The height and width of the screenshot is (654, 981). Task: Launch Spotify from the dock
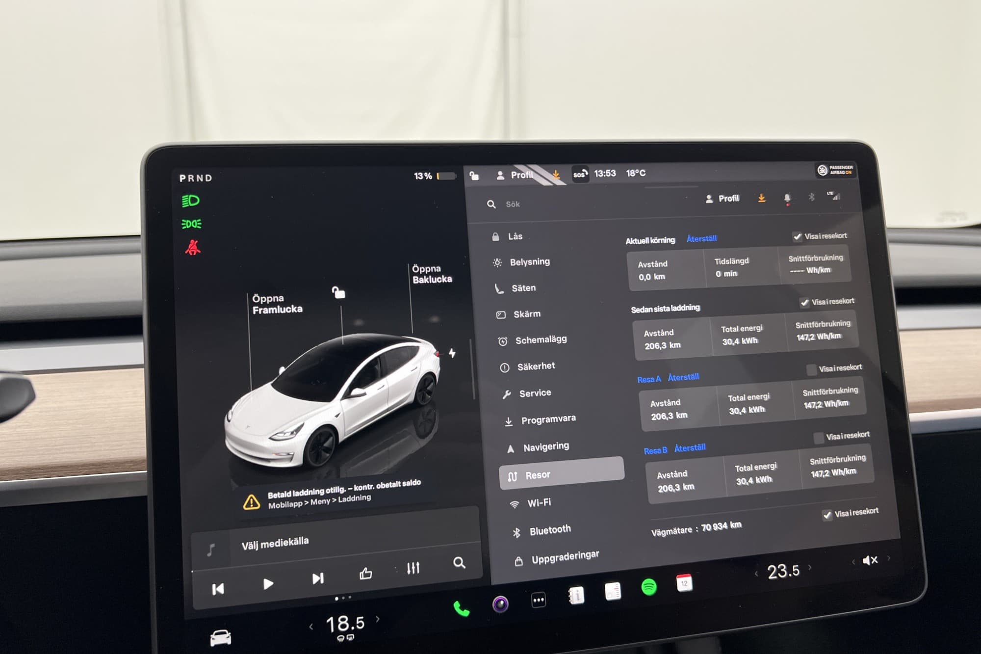649,587
